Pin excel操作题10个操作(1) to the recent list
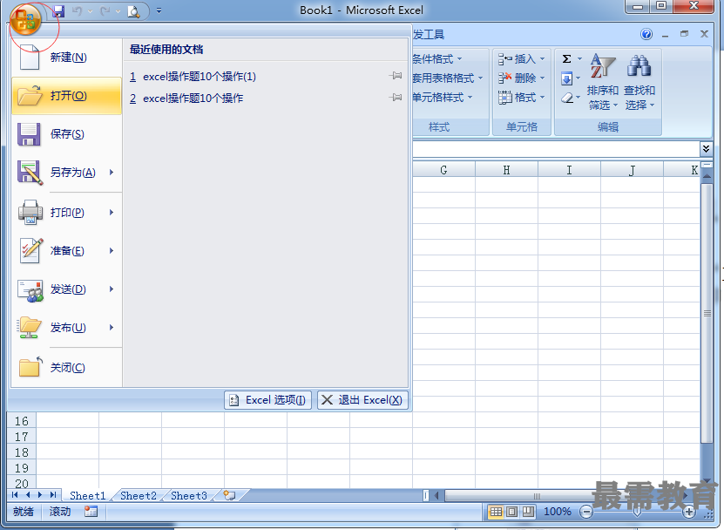724x530 pixels. tap(396, 75)
